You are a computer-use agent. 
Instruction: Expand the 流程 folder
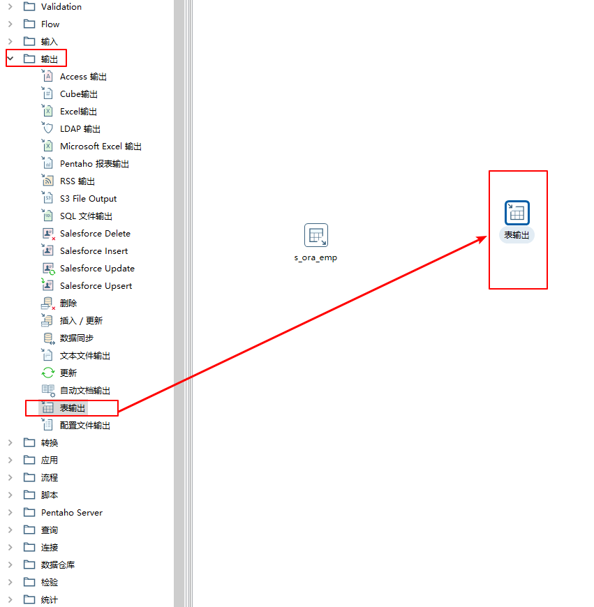[10, 477]
